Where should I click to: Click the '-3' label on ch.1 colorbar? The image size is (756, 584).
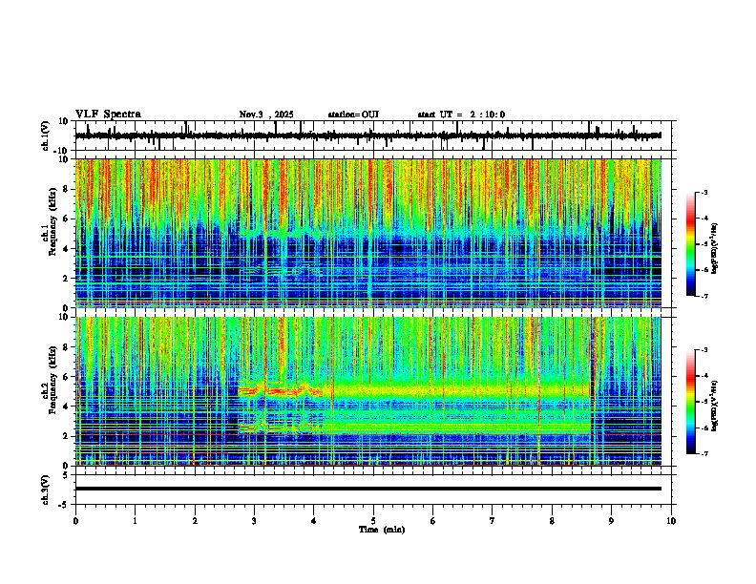pos(704,192)
